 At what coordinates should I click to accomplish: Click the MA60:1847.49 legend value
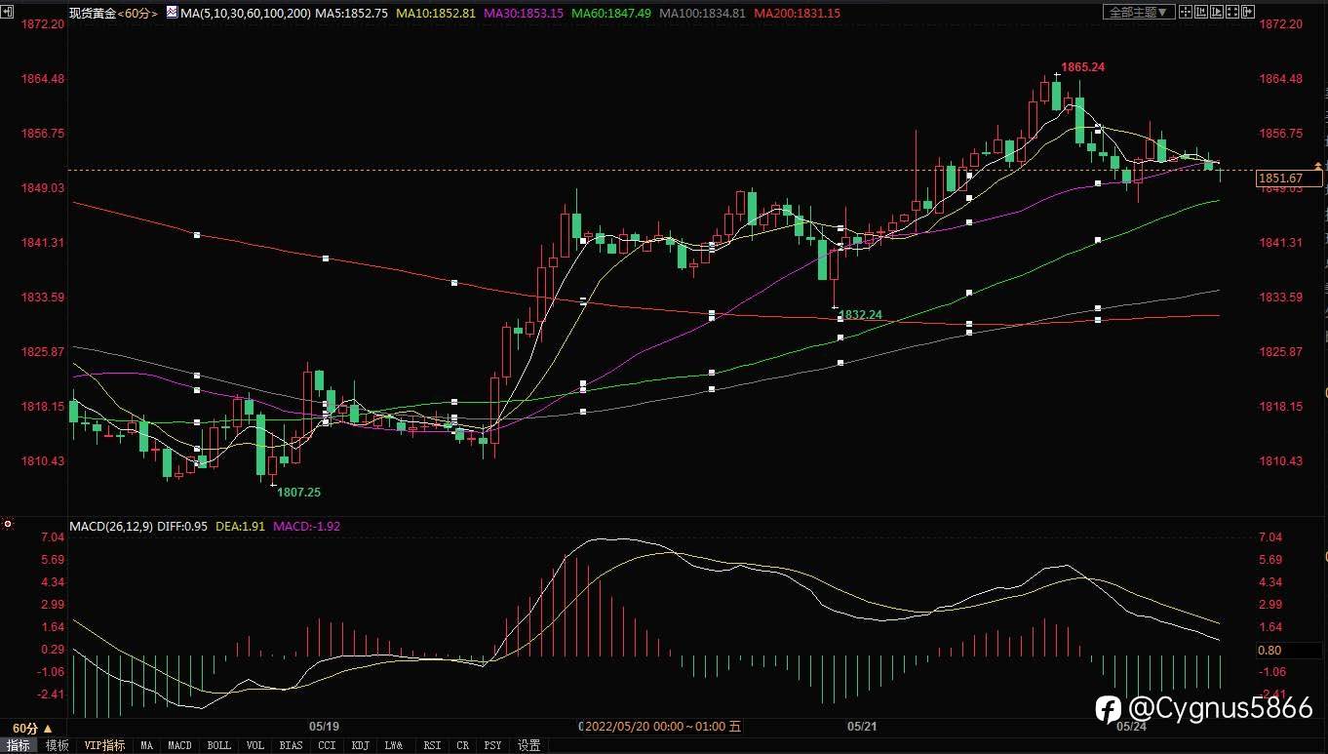[x=611, y=14]
